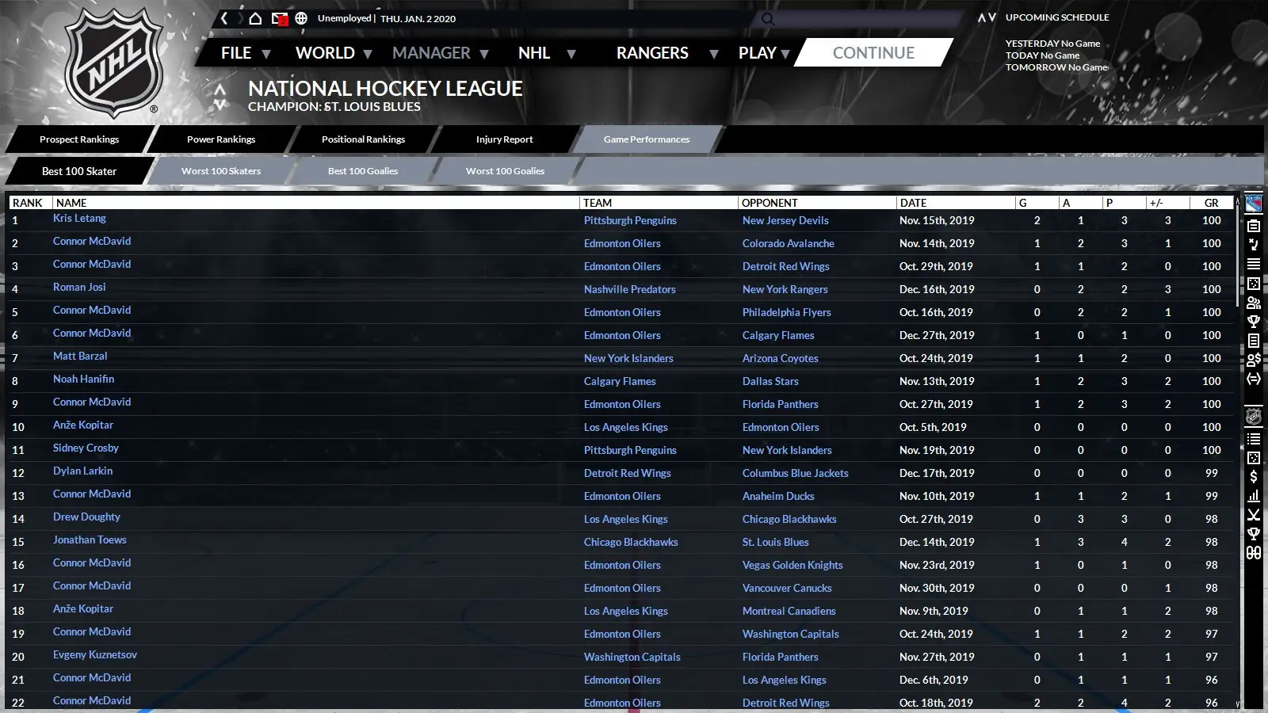Image resolution: width=1268 pixels, height=713 pixels.
Task: Expand the PLAY menu arrow
Action: point(785,54)
